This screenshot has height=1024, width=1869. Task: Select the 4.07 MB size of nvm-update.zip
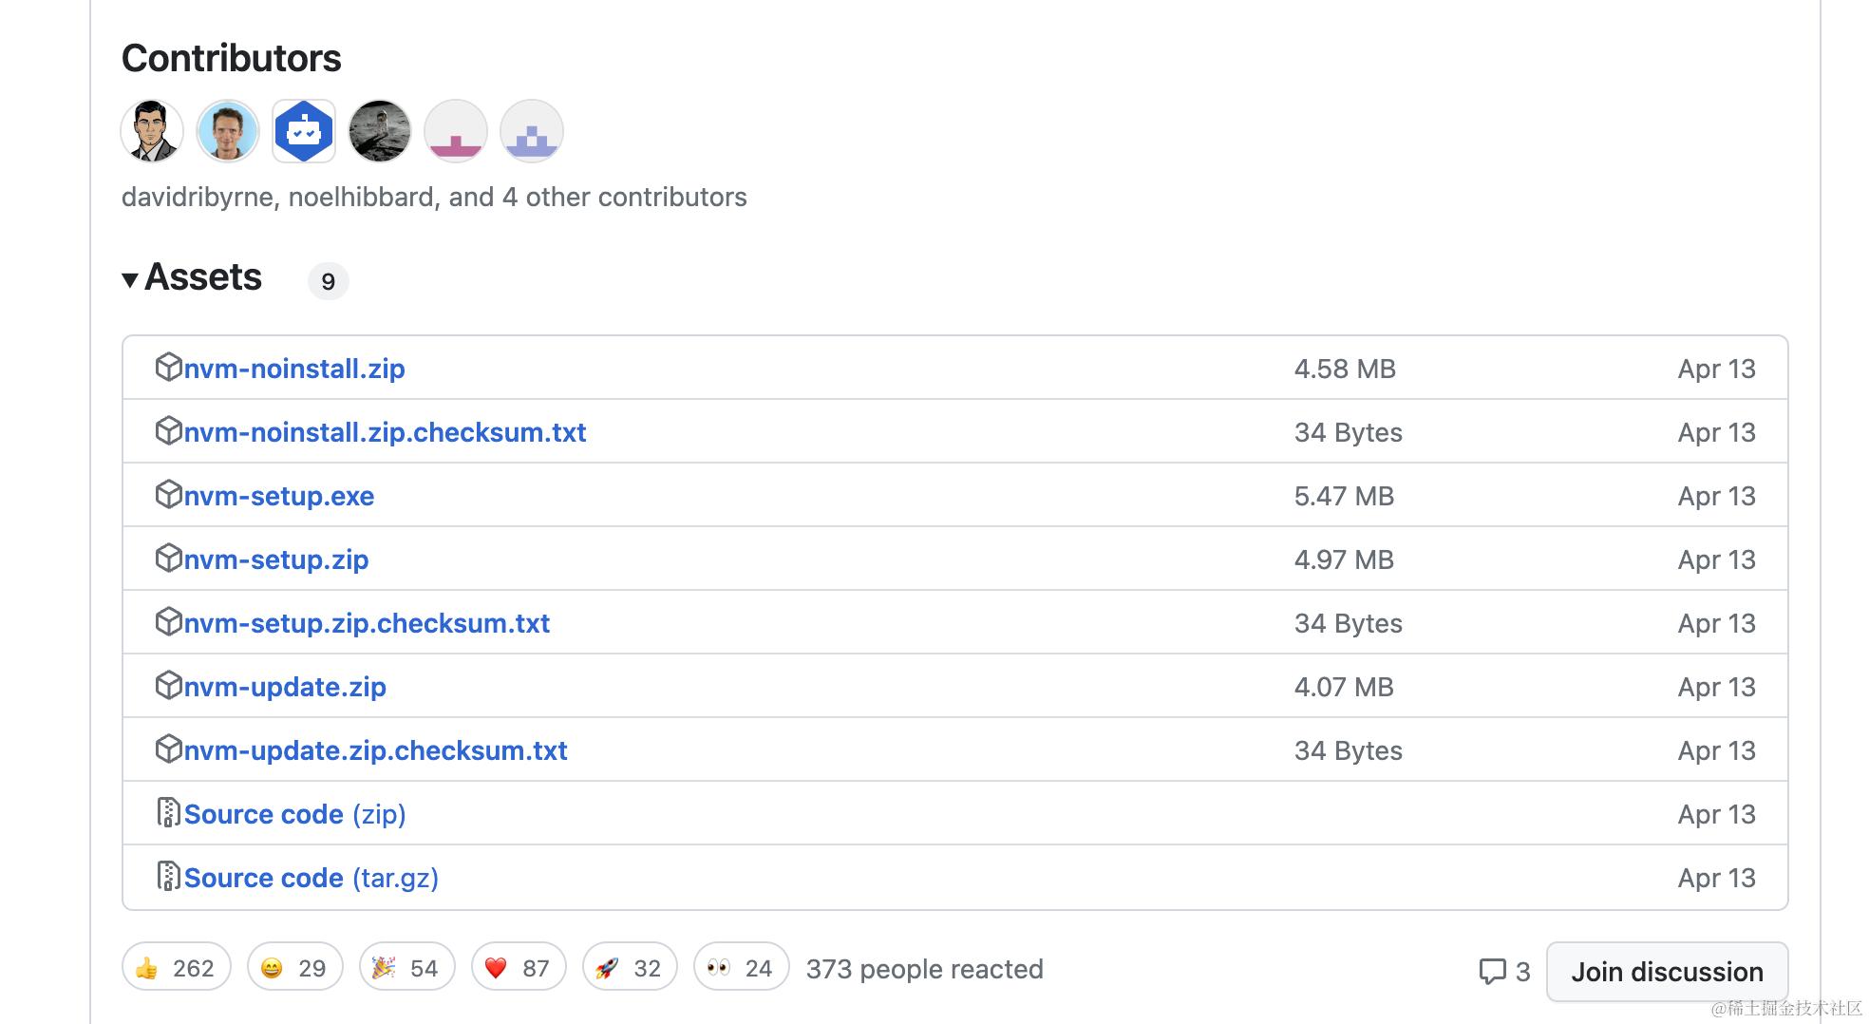(x=1344, y=687)
